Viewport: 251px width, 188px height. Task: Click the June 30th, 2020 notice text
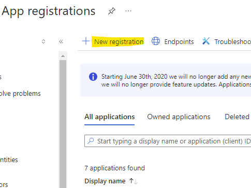point(176,80)
